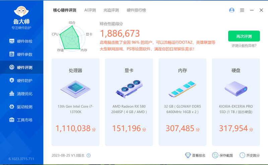Click the 专注硬件防护 slogan text
The height and width of the screenshot is (165, 268).
tap(21, 28)
